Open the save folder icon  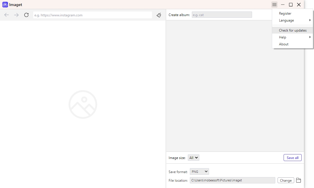(299, 180)
